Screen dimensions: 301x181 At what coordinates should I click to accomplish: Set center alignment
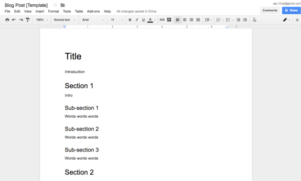pyautogui.click(x=185, y=20)
